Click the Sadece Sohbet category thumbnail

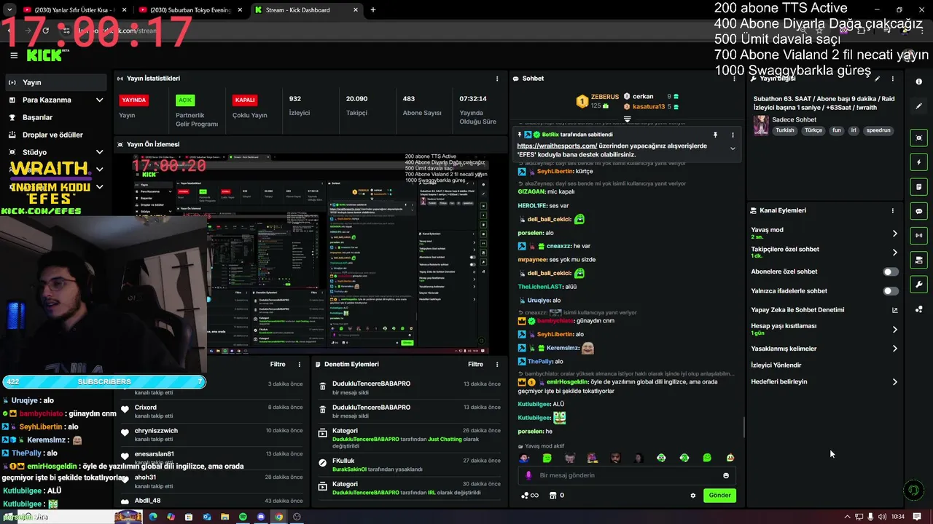(761, 125)
